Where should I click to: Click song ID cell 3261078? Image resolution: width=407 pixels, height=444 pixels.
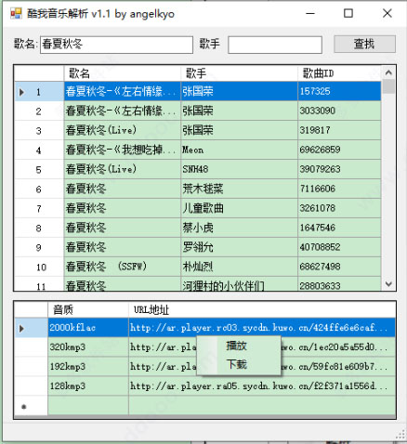click(x=339, y=208)
